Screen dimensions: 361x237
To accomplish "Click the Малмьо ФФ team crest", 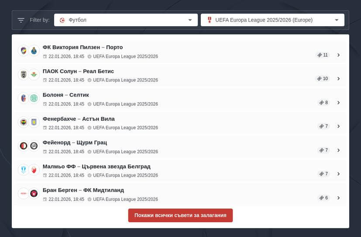I will [23, 170].
